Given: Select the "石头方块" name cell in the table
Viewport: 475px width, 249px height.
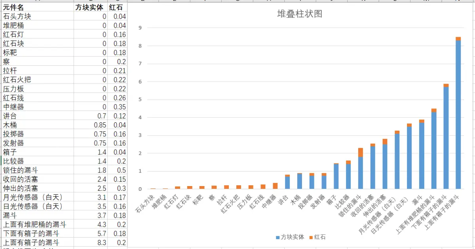Looking at the screenshot, I should [38, 16].
